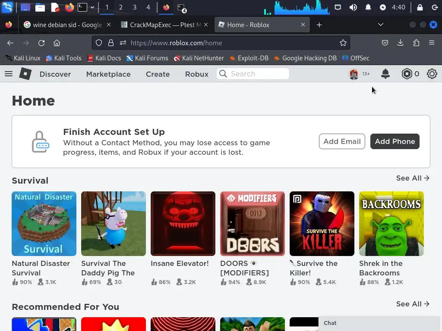Open Firefox extensions puzzle icon

point(416,43)
